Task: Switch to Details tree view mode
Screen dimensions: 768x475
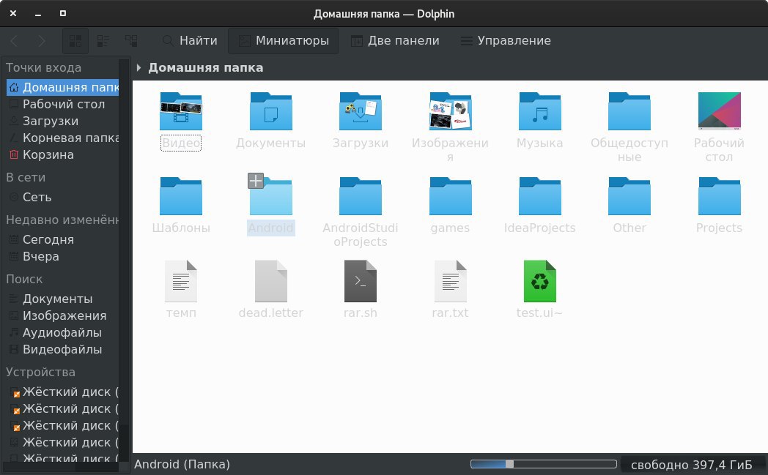Action: pos(131,40)
